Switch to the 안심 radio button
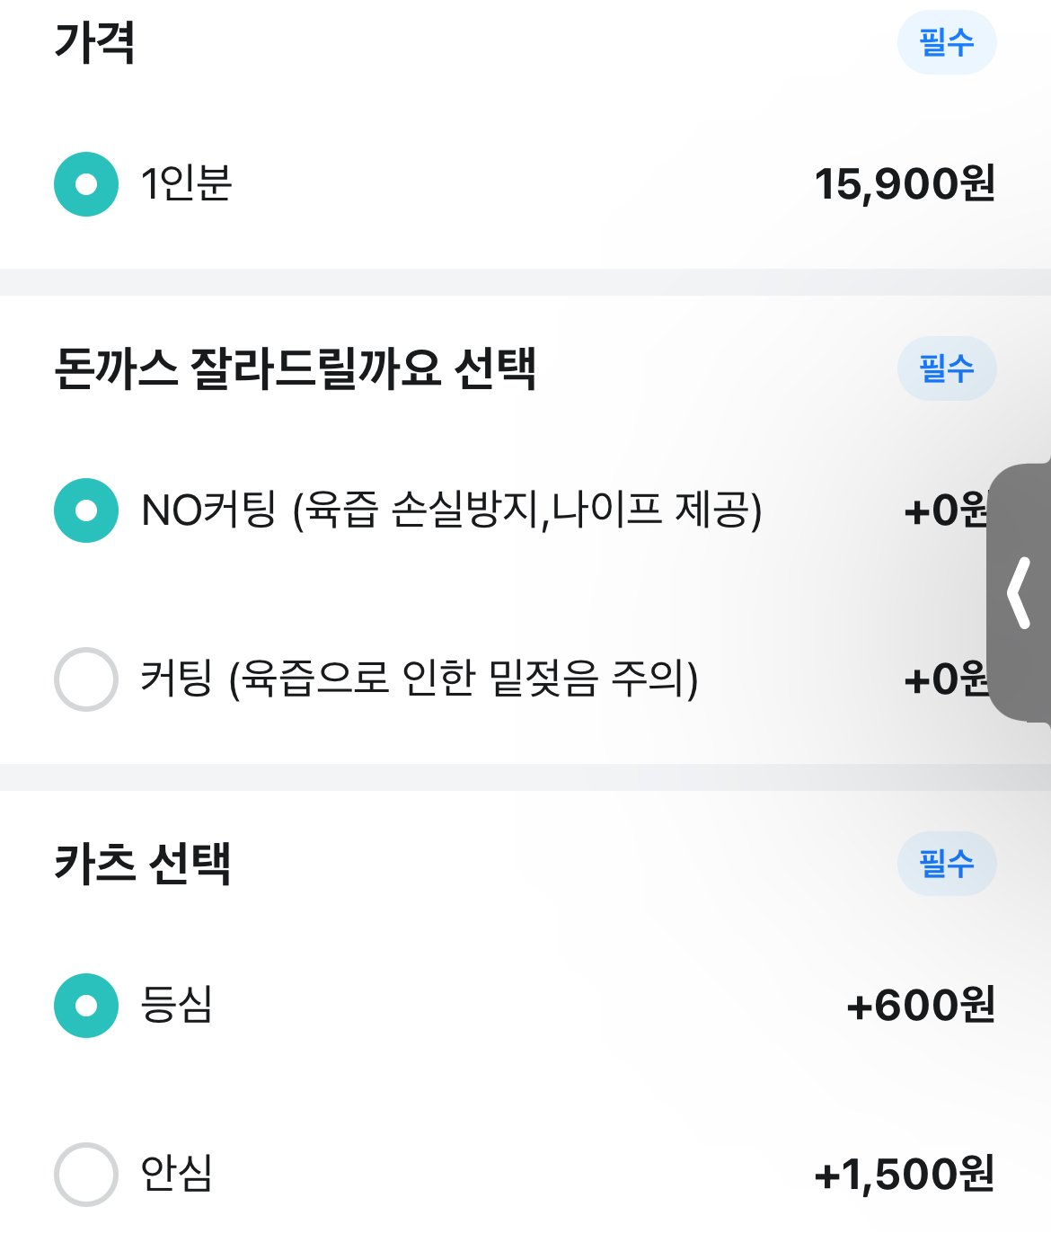This screenshot has height=1260, width=1051. click(86, 1174)
